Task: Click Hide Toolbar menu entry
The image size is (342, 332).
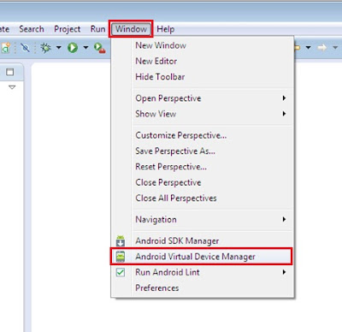Action: pos(203,77)
